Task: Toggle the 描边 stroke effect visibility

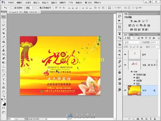Action: (x=134, y=78)
